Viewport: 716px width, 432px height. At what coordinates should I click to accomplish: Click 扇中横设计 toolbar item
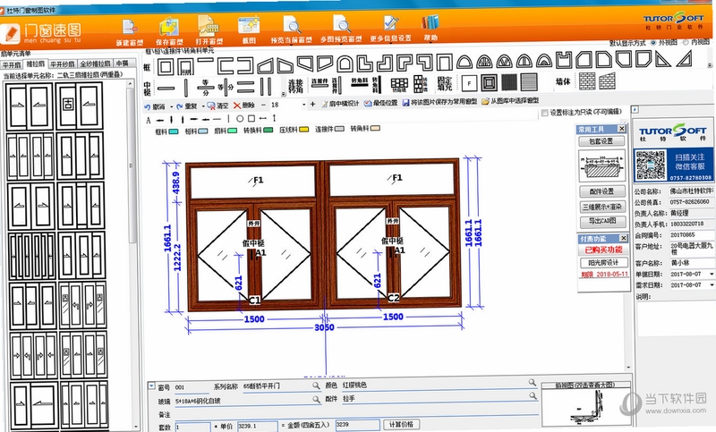340,104
